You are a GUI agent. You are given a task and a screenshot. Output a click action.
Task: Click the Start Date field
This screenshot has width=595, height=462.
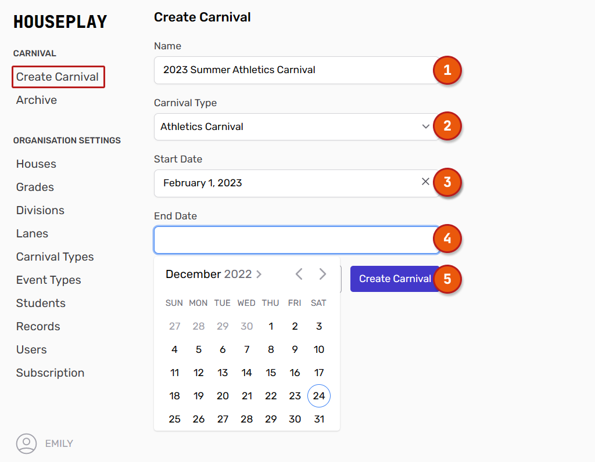click(285, 183)
